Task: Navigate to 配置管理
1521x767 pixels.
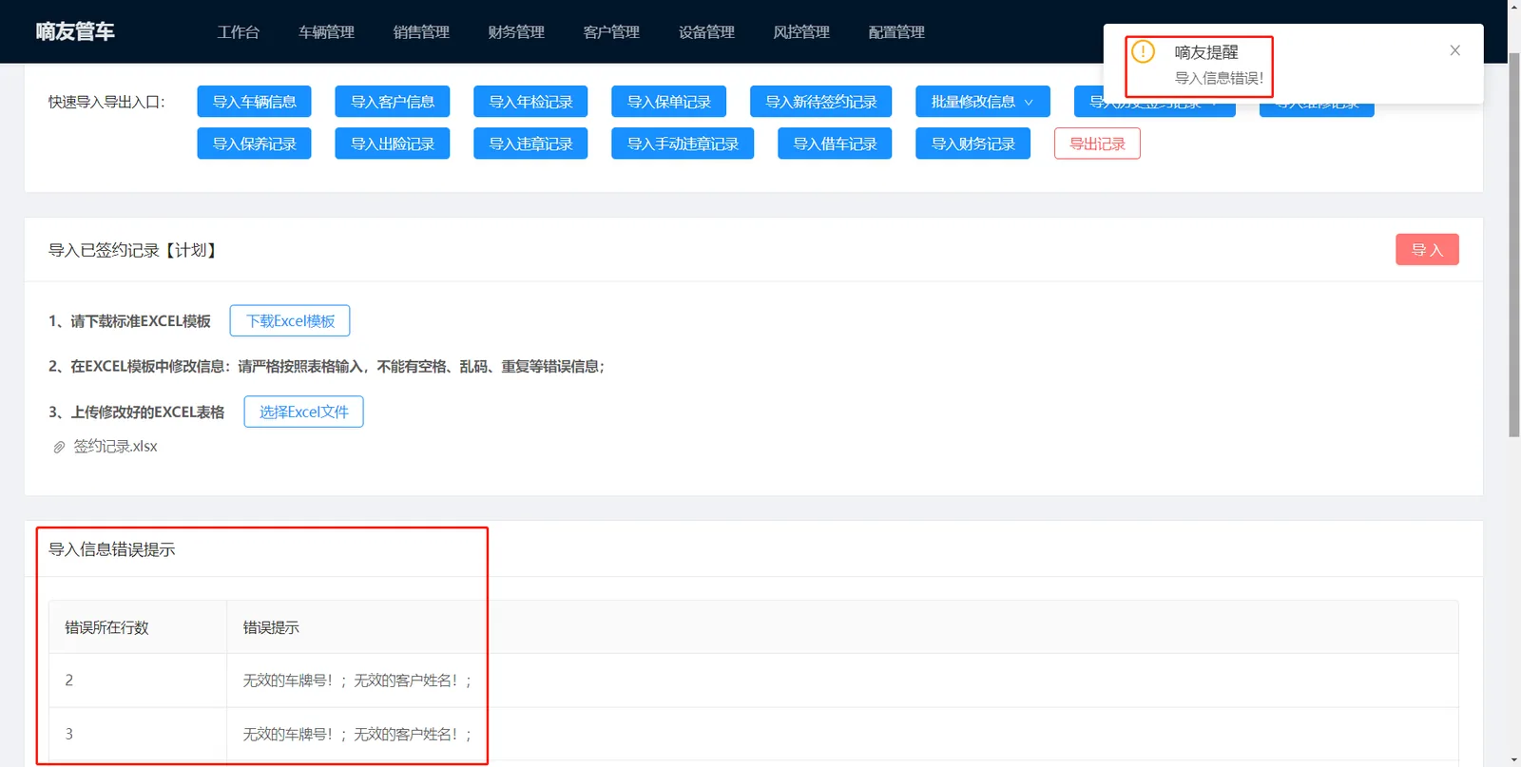Action: click(x=896, y=32)
